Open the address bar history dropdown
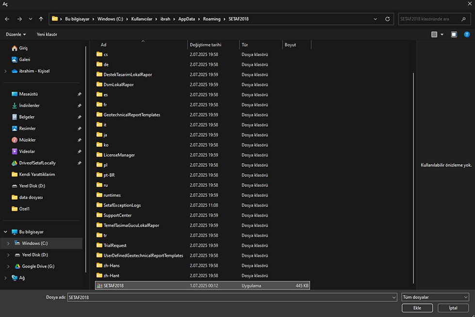 376,19
